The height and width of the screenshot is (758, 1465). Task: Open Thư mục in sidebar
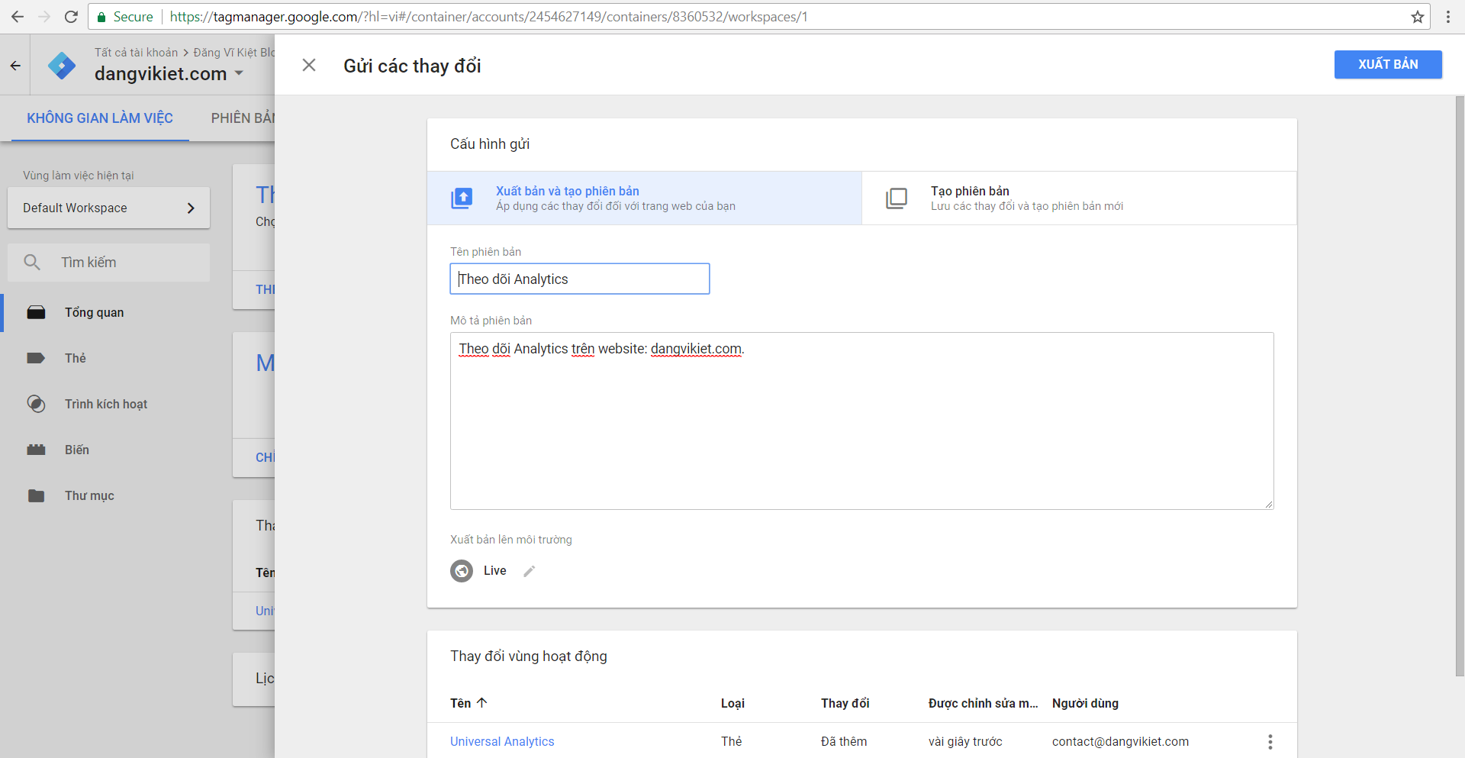[x=89, y=495]
